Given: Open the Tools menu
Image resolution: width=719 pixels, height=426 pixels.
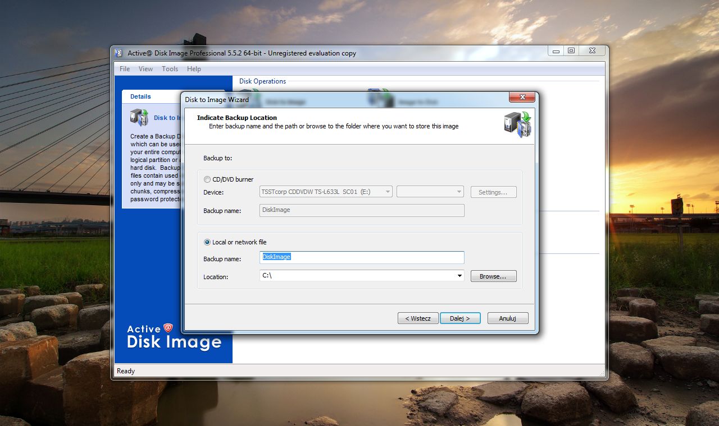Looking at the screenshot, I should click(170, 69).
